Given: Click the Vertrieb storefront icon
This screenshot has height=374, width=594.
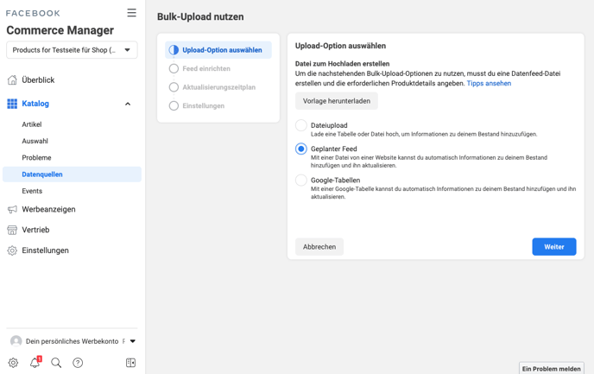Looking at the screenshot, I should pyautogui.click(x=12, y=230).
